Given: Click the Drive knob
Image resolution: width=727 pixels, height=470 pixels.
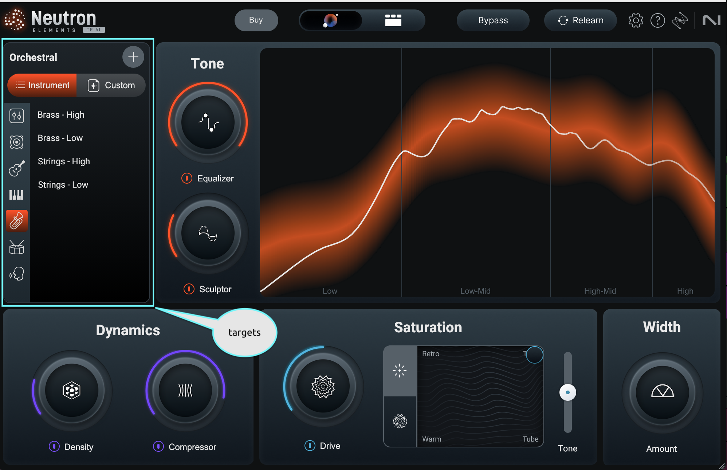Looking at the screenshot, I should pos(323,386).
